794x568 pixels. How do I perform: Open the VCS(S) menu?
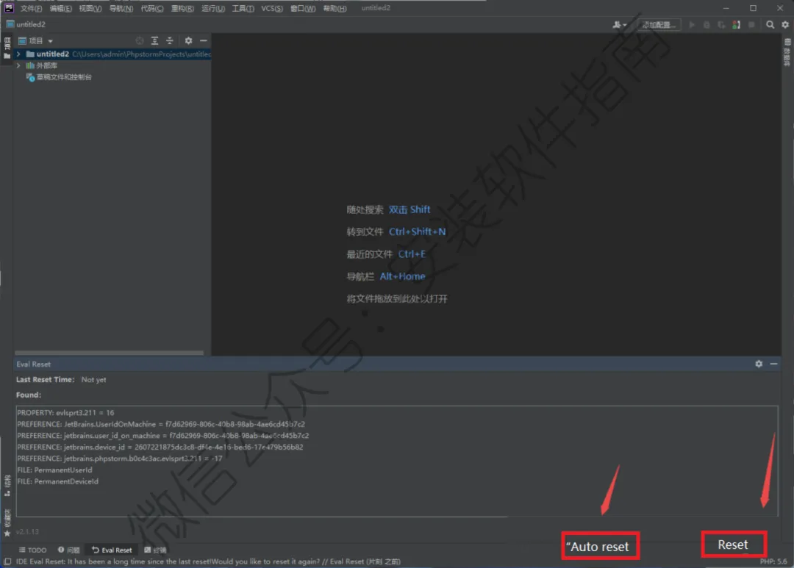272,8
